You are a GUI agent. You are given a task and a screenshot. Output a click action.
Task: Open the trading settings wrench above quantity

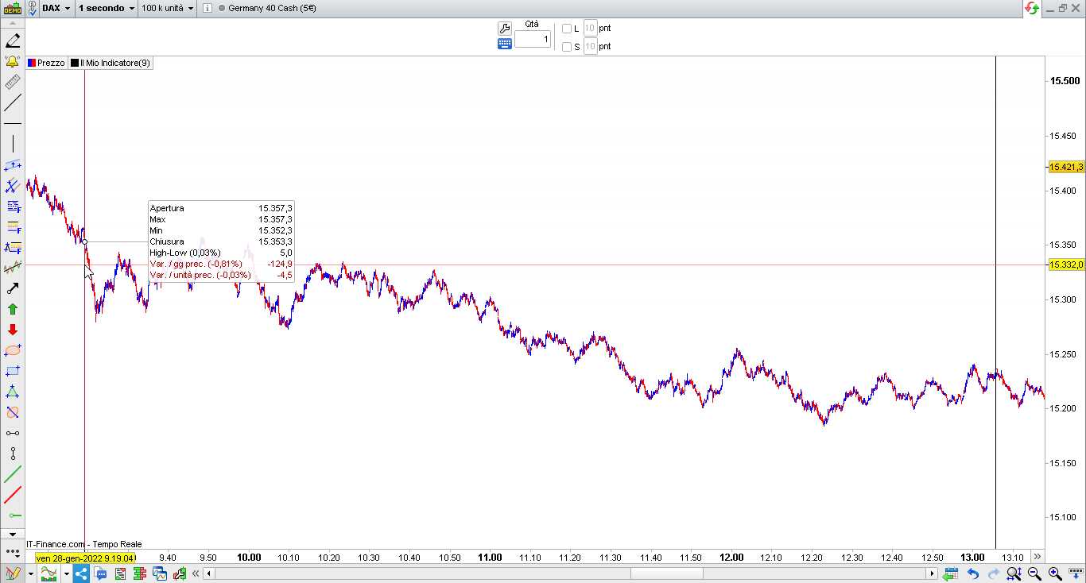pos(504,28)
